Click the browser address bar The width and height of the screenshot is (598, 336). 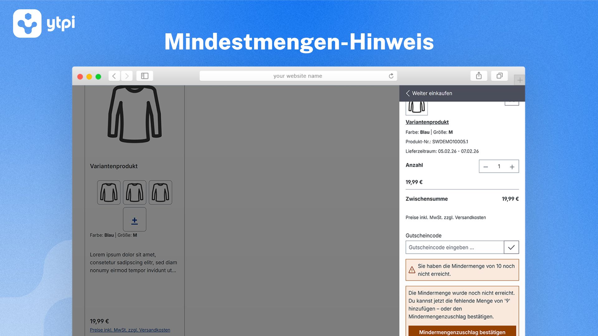[x=297, y=76]
